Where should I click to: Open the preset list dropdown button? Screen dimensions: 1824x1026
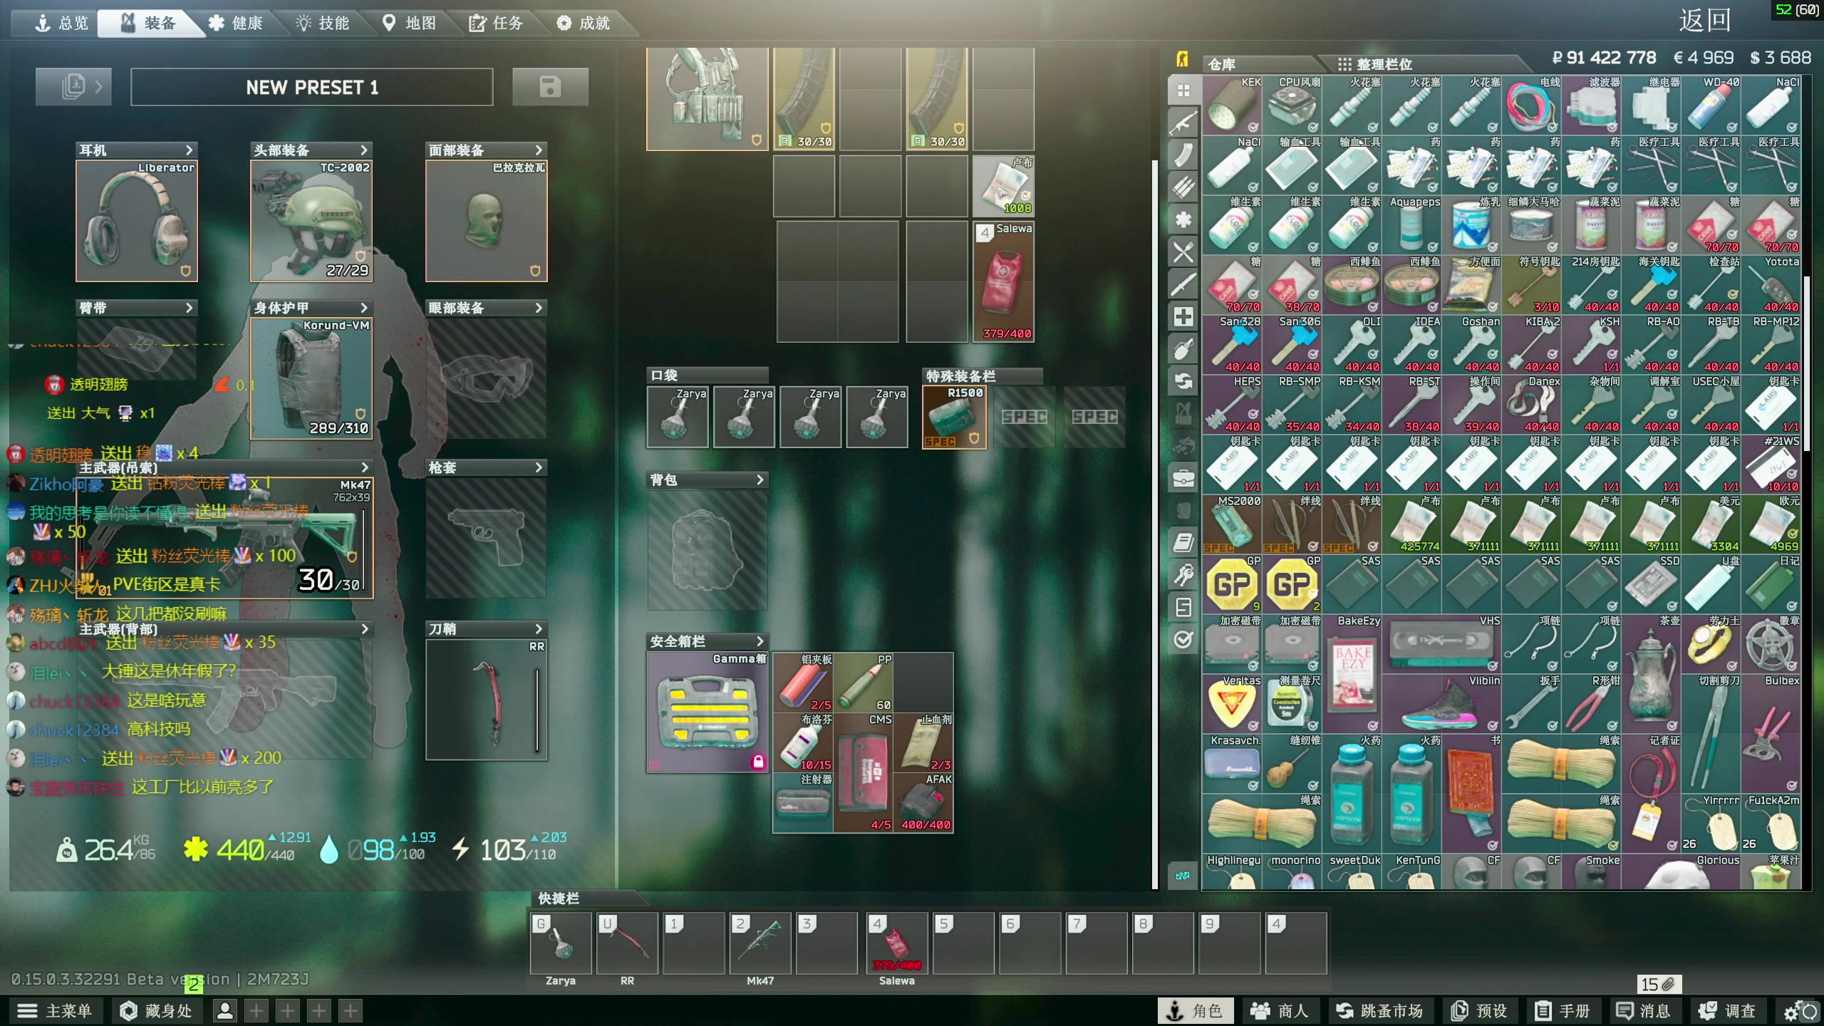[x=73, y=87]
